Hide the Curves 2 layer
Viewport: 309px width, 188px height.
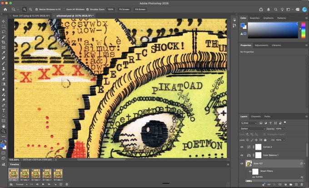click(x=242, y=147)
